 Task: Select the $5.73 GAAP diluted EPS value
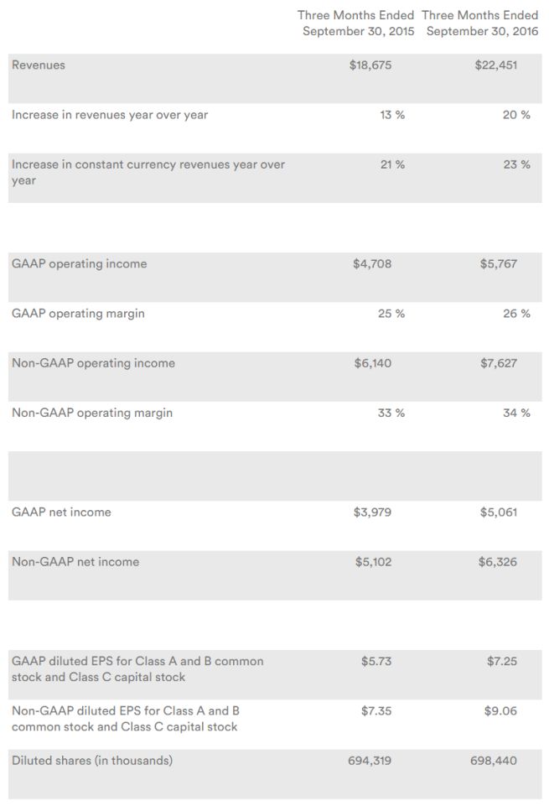(x=375, y=661)
